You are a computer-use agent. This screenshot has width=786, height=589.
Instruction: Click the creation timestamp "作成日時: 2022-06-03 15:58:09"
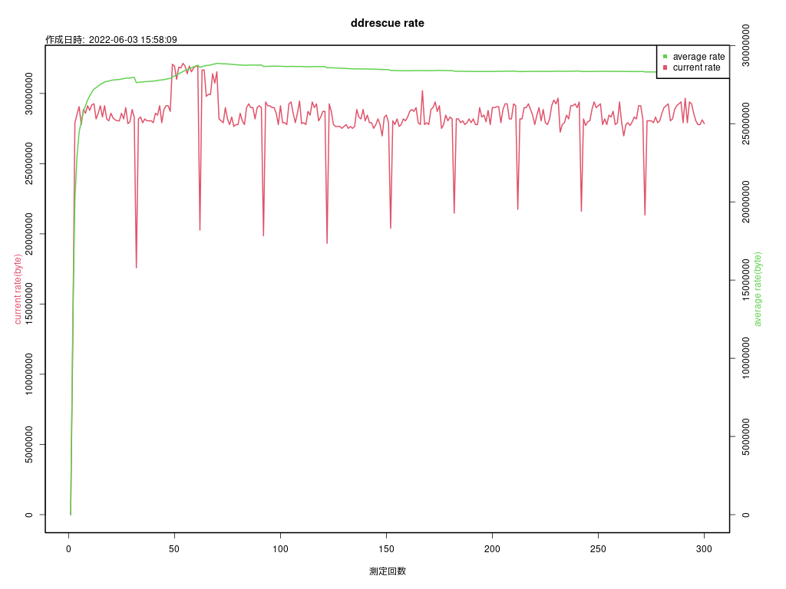point(111,40)
